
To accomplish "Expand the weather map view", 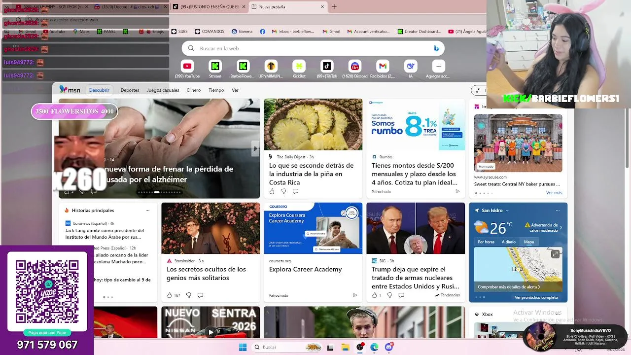I will 555,254.
